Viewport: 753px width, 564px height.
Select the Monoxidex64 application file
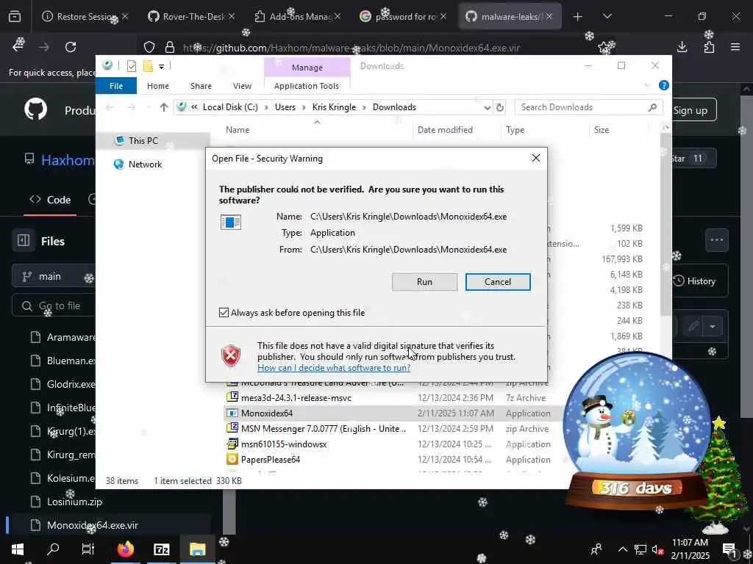tap(266, 413)
